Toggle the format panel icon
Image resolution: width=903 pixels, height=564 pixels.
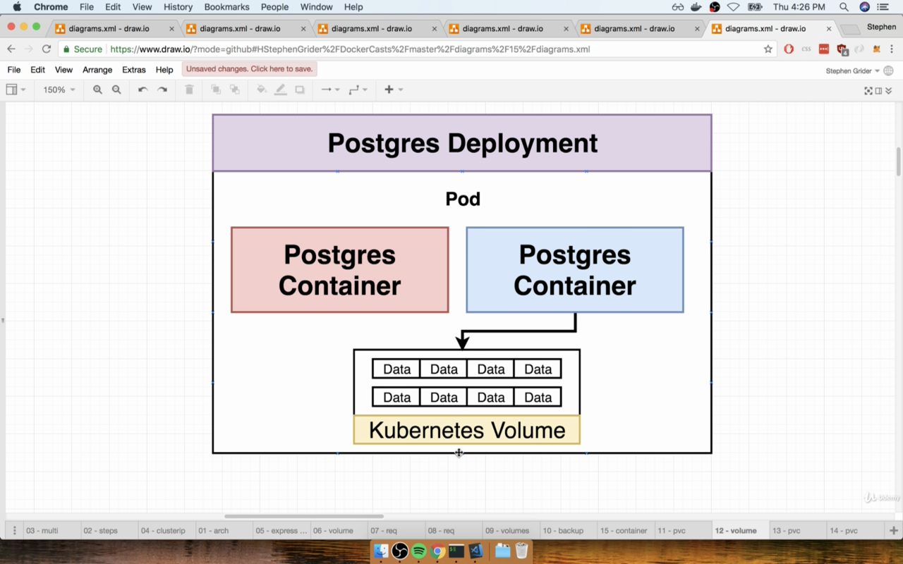[x=878, y=90]
